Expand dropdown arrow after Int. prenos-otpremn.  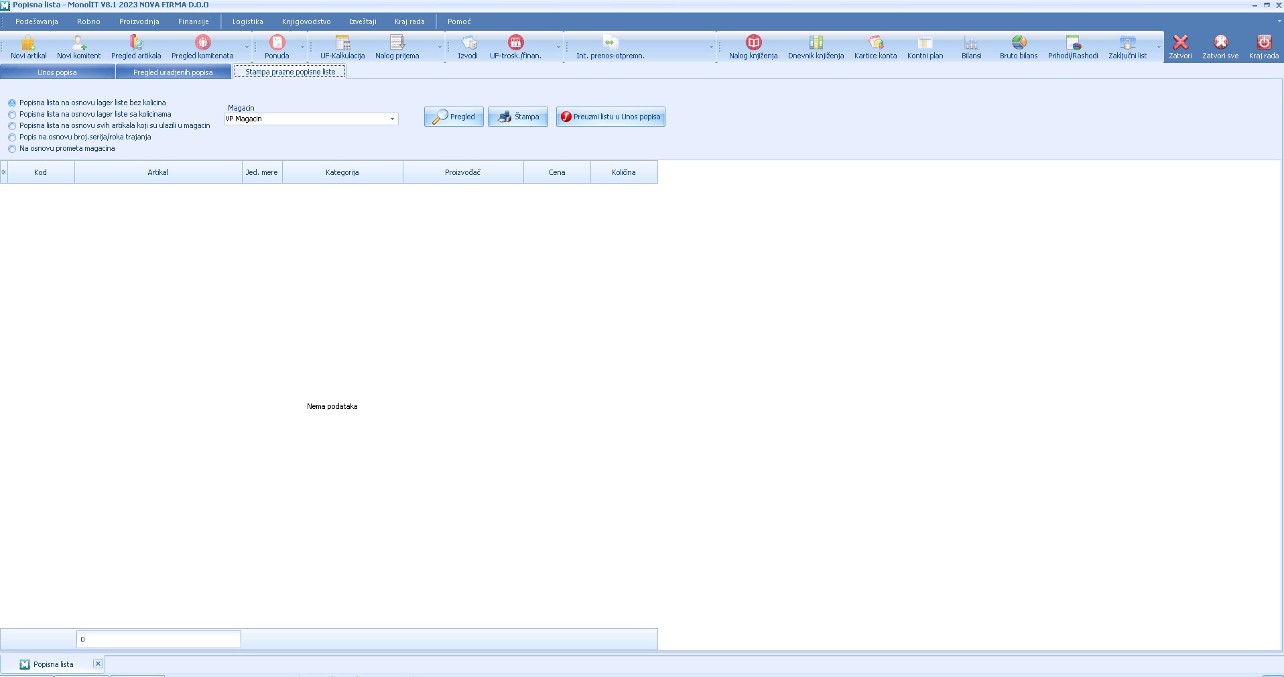click(x=711, y=47)
